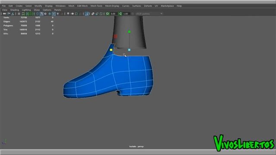This screenshot has height=155, width=276.
Task: Select the Smooth Shade All icon
Action: coord(42,14)
